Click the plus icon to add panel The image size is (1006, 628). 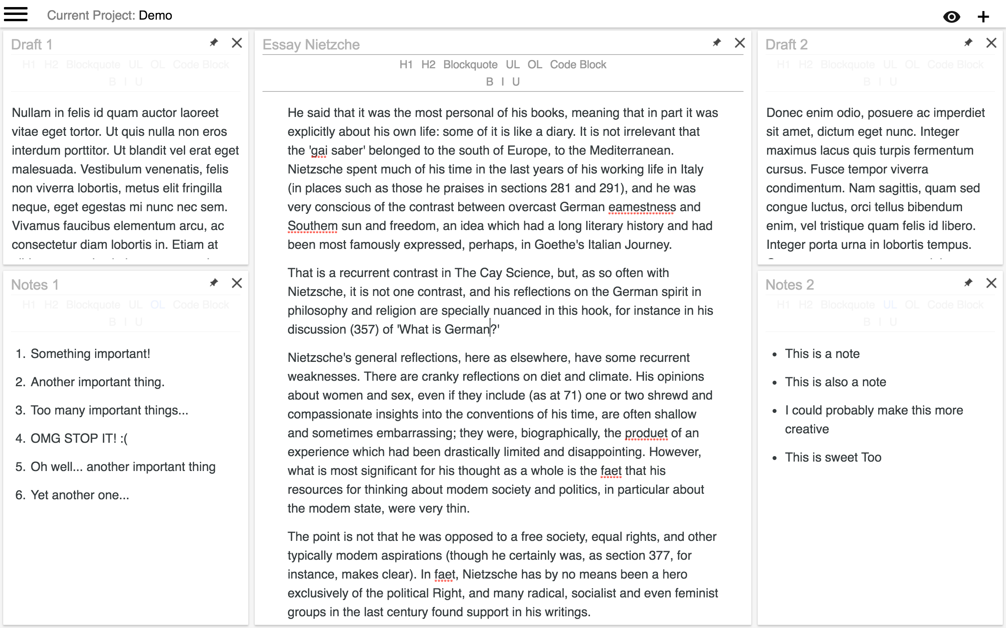coord(983,17)
